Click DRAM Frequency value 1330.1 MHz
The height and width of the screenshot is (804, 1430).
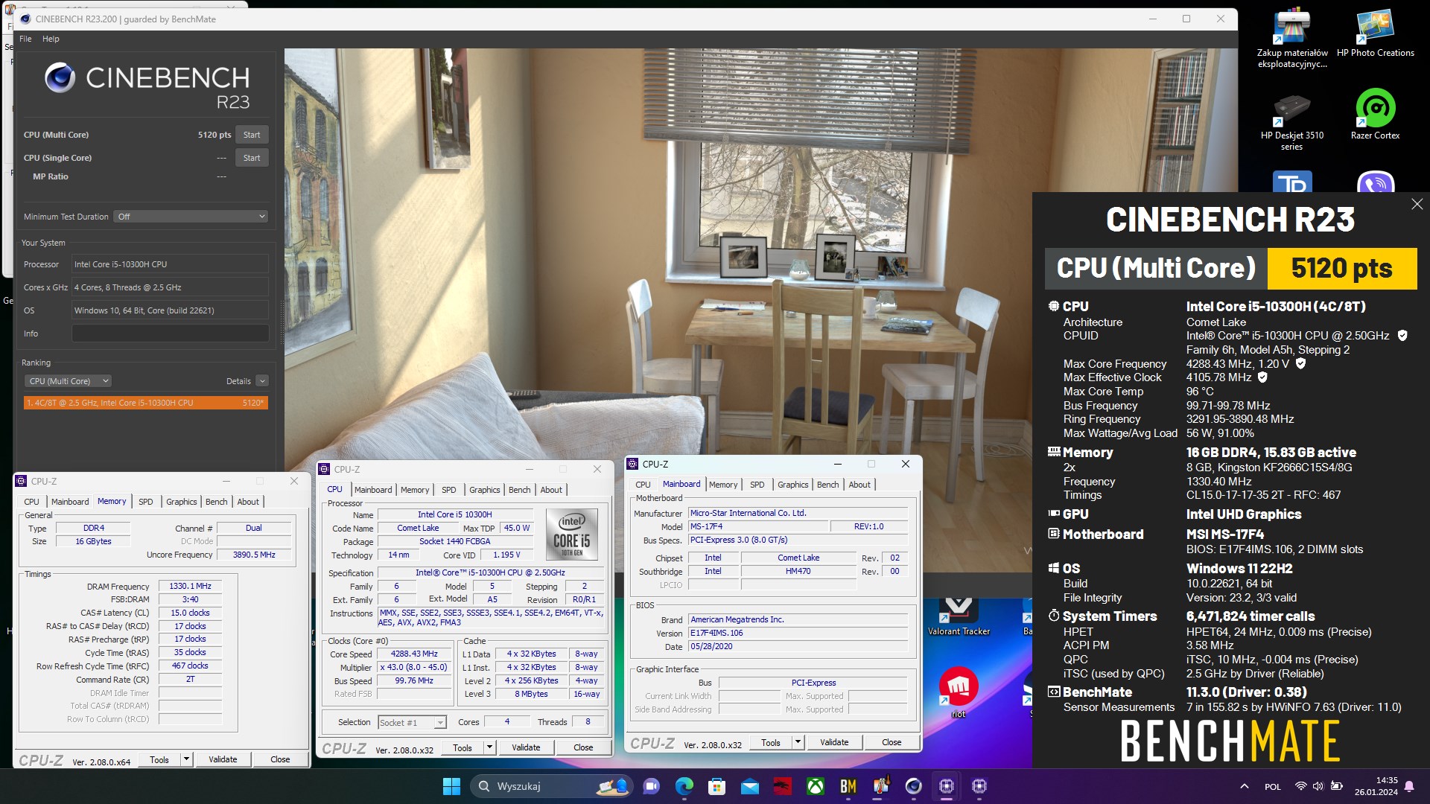click(190, 587)
